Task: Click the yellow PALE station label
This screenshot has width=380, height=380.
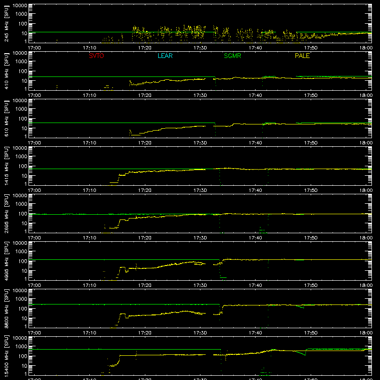Action: (302, 56)
